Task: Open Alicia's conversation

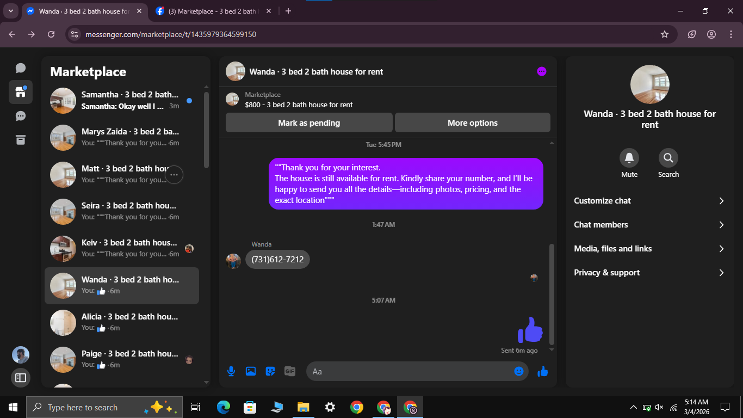Action: (122, 323)
